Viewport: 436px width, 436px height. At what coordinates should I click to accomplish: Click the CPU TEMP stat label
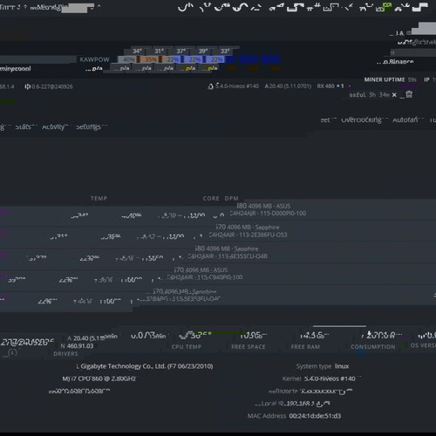[x=187, y=347]
